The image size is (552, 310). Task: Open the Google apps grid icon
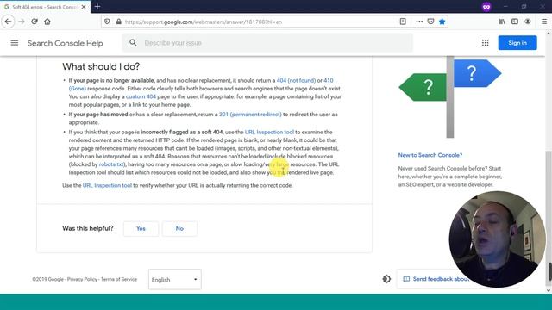485,43
